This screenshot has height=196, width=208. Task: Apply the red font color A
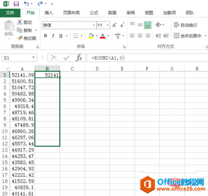[103, 36]
